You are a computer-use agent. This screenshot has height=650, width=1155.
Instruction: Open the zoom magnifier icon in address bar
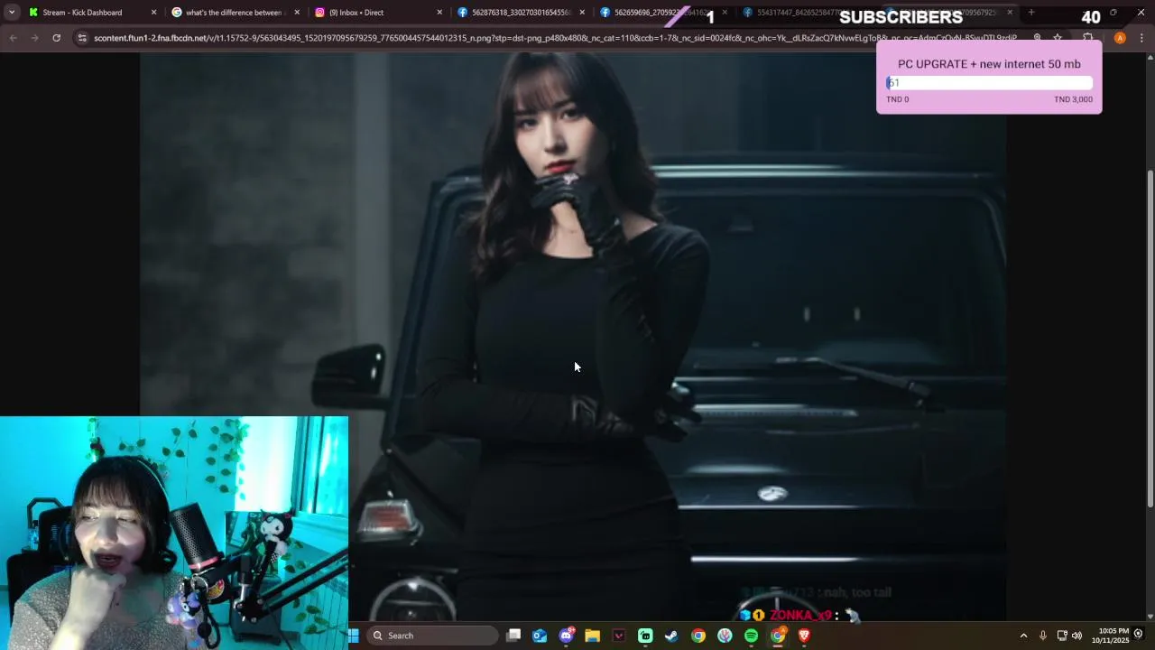point(1038,38)
